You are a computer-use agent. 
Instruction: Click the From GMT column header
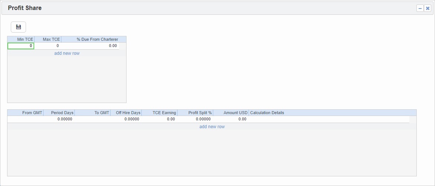point(25,113)
